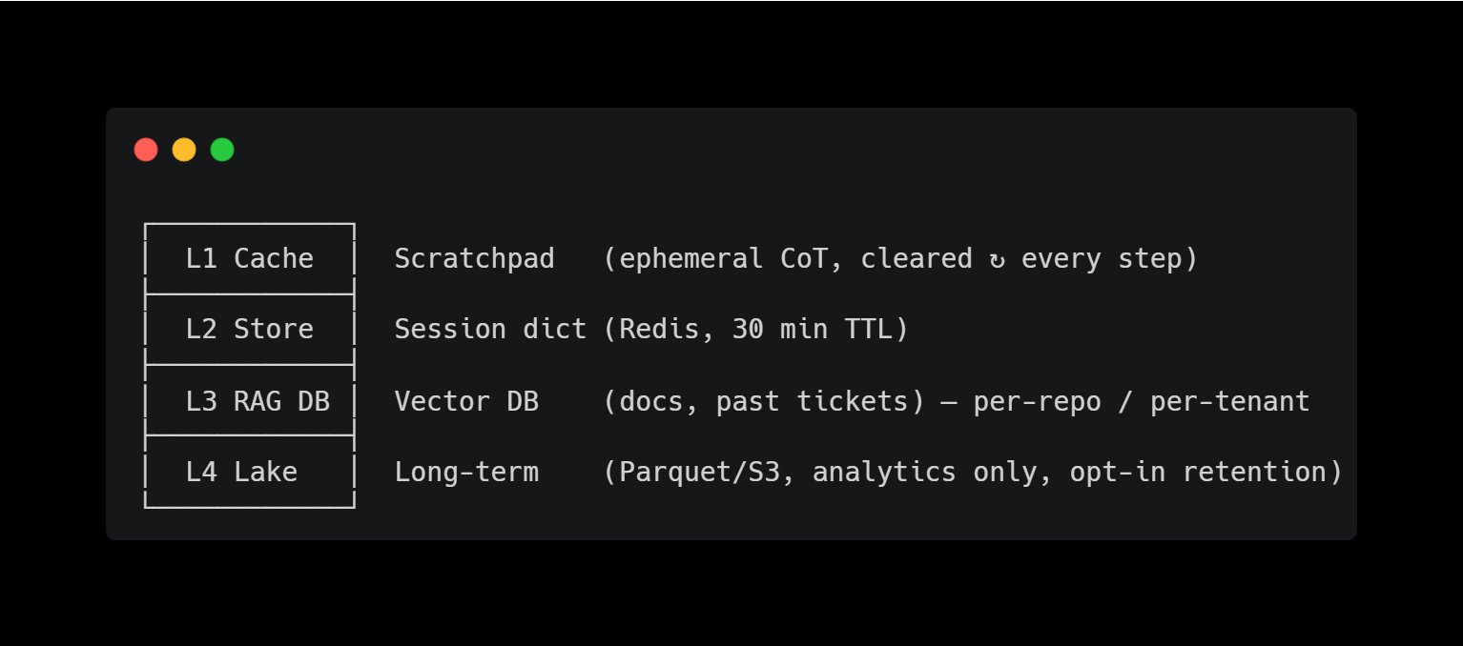Click the "per-repo / per-tenant" text
The height and width of the screenshot is (646, 1463).
click(x=1141, y=401)
